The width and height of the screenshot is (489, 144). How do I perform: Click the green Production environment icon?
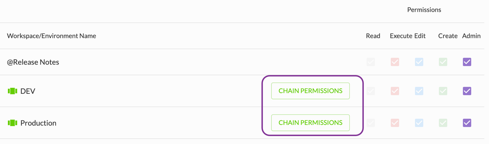pyautogui.click(x=13, y=123)
